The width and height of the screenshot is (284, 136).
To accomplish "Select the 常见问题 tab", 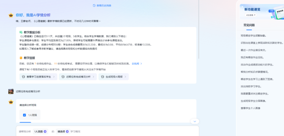I will point(249,25).
